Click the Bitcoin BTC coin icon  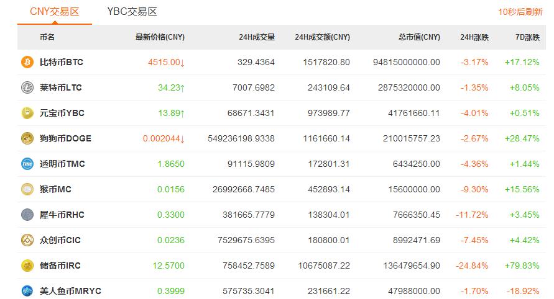pyautogui.click(x=27, y=62)
